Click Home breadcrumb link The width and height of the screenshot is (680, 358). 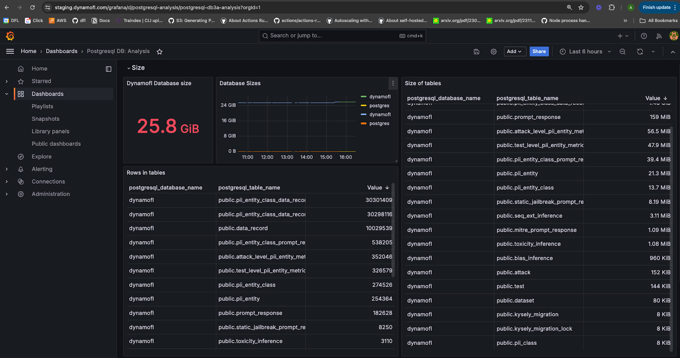click(28, 51)
